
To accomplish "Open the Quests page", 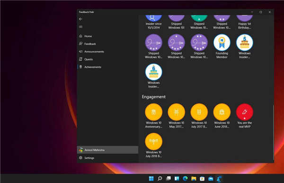I will 108,59.
